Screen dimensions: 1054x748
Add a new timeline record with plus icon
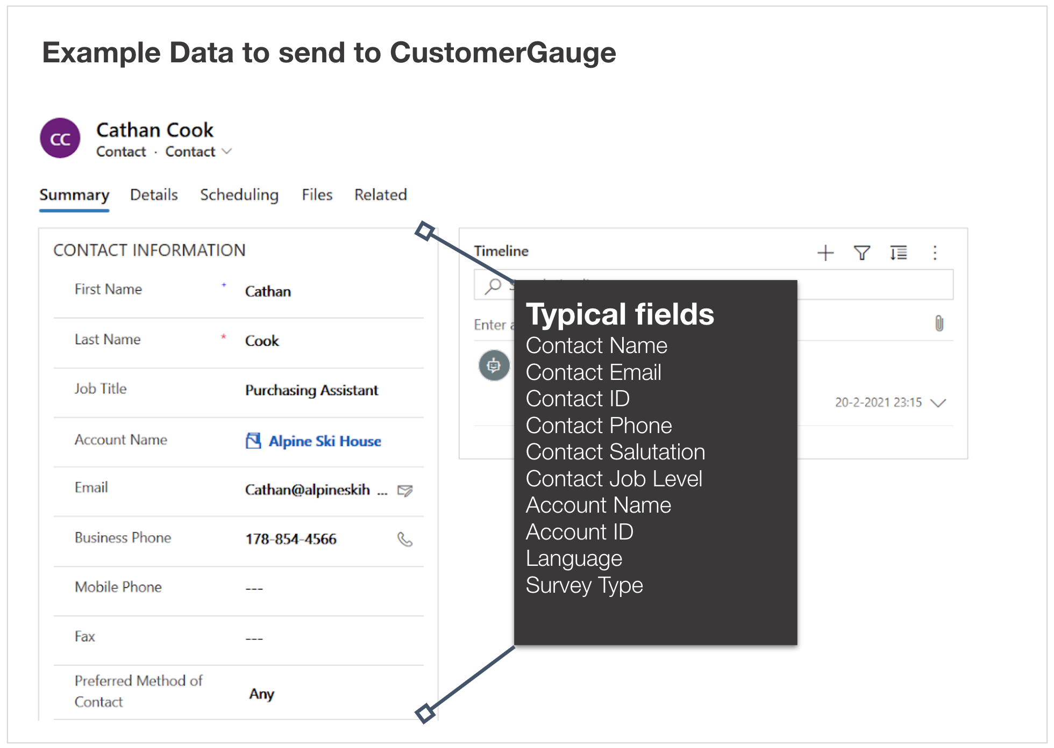pyautogui.click(x=825, y=253)
